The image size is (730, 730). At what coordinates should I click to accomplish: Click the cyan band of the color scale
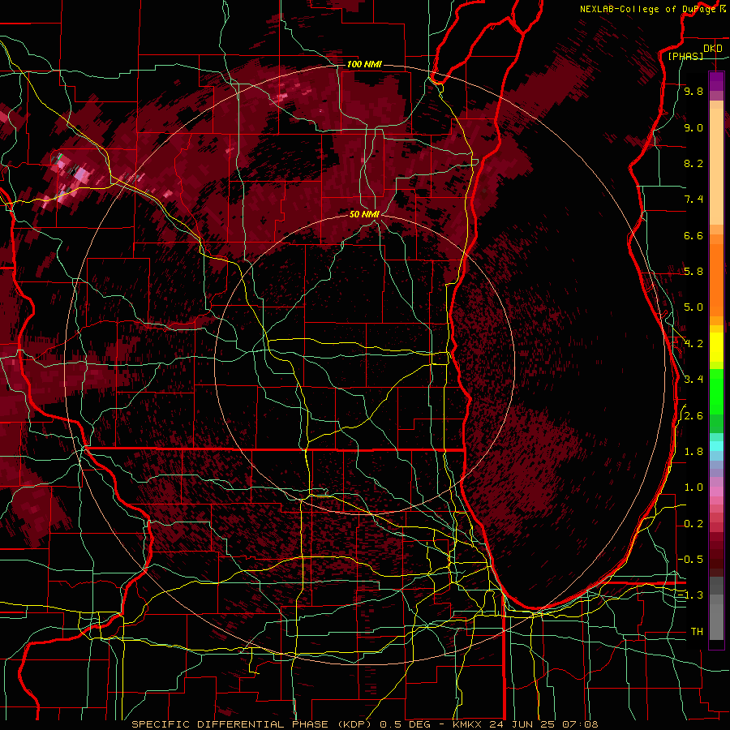[716, 446]
